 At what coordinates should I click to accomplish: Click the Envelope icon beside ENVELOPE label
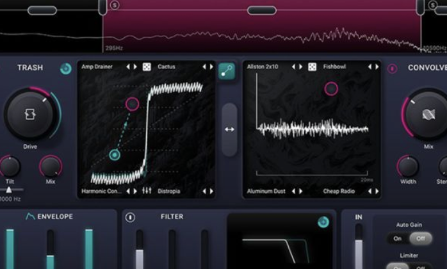click(x=30, y=216)
